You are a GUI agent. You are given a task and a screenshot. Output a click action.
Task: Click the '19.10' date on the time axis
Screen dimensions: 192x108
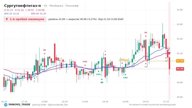pyautogui.click(x=105, y=102)
